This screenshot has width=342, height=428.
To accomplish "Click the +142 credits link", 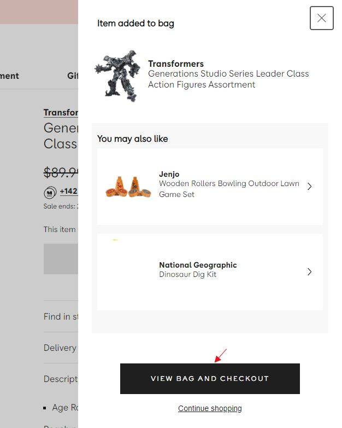I will tap(69, 191).
